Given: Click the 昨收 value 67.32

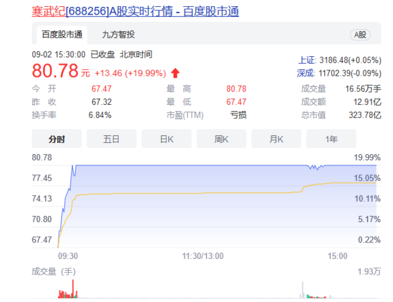Looking at the screenshot, I should pyautogui.click(x=102, y=102).
